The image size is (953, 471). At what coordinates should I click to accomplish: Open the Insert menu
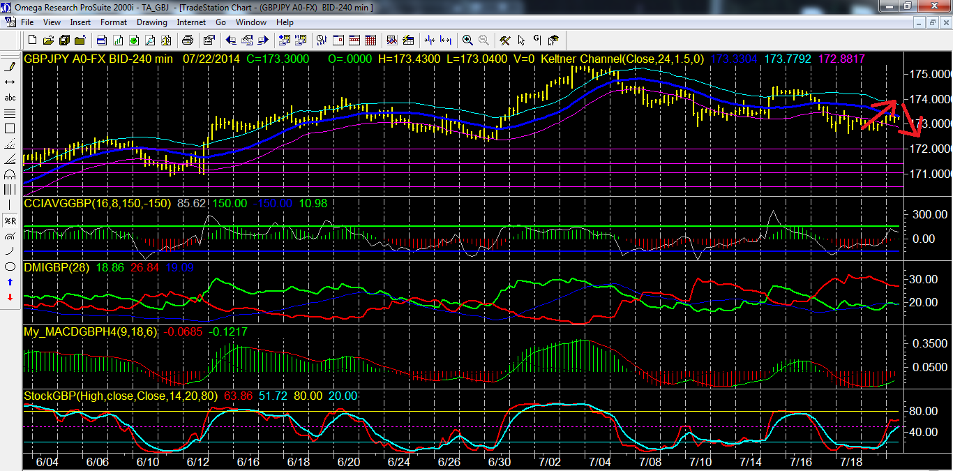coord(80,22)
